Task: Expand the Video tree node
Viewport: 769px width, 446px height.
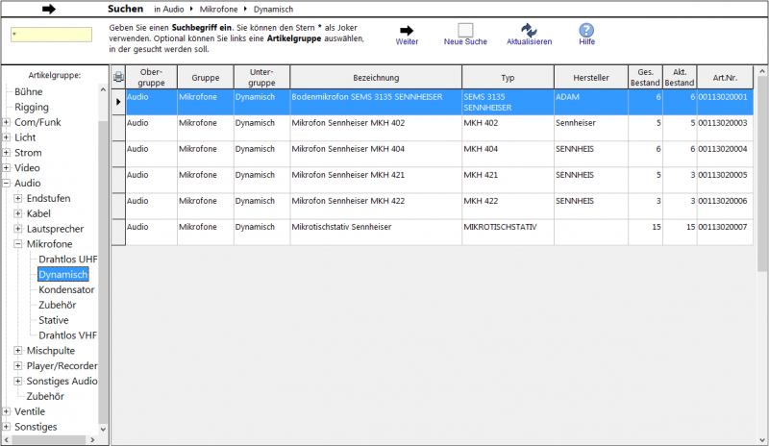Action: click(7, 168)
